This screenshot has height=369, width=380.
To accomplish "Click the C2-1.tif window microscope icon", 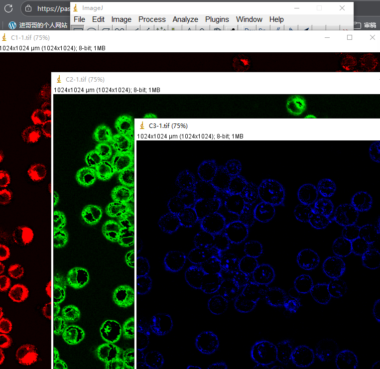I will [59, 79].
